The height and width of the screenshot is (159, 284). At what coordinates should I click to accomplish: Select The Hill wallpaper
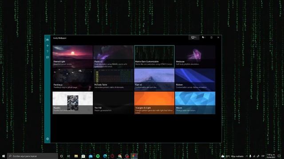click(x=114, y=103)
